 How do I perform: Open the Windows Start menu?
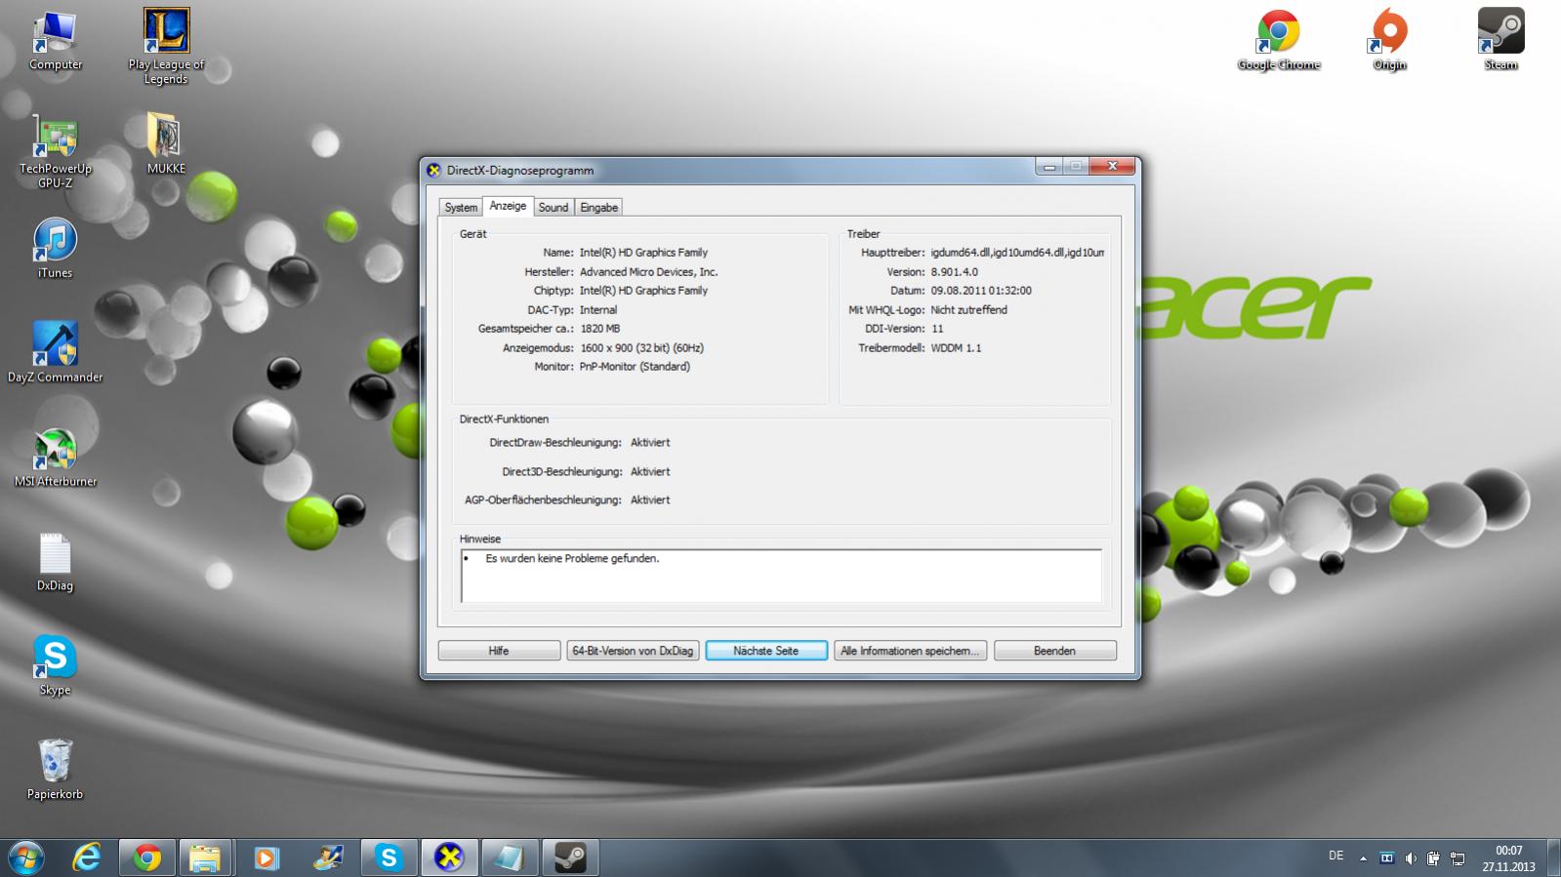coord(25,858)
